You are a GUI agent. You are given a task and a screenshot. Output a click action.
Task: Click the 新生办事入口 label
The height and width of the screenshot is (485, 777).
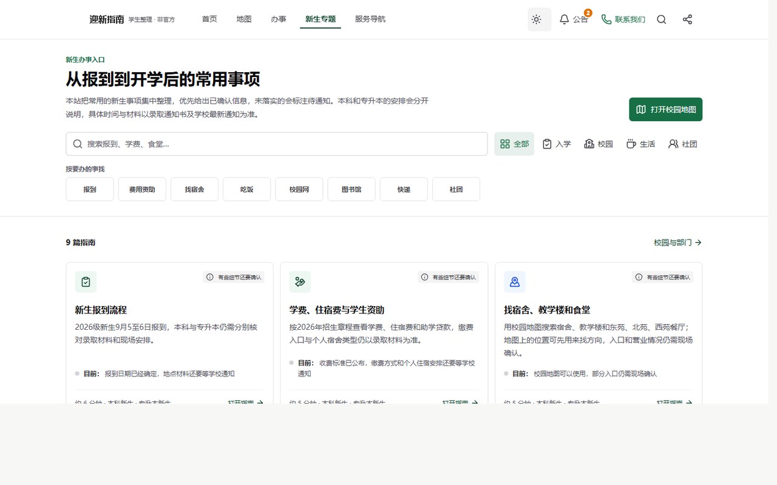[x=86, y=59]
